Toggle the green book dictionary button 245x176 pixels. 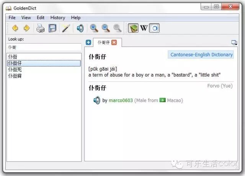[133, 28]
